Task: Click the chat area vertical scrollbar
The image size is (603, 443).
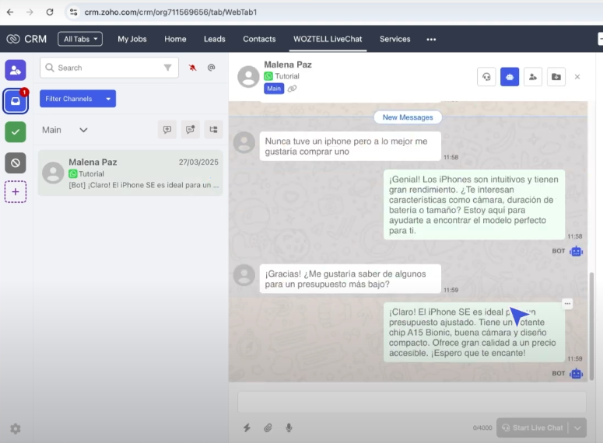Action: tap(591, 326)
